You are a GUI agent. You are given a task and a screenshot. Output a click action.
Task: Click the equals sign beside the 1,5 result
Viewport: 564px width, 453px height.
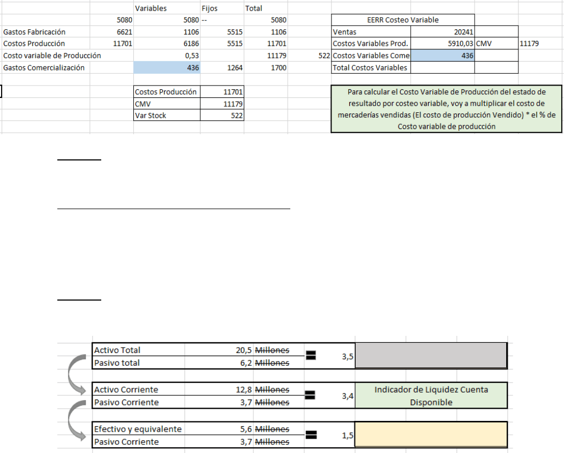[311, 434]
